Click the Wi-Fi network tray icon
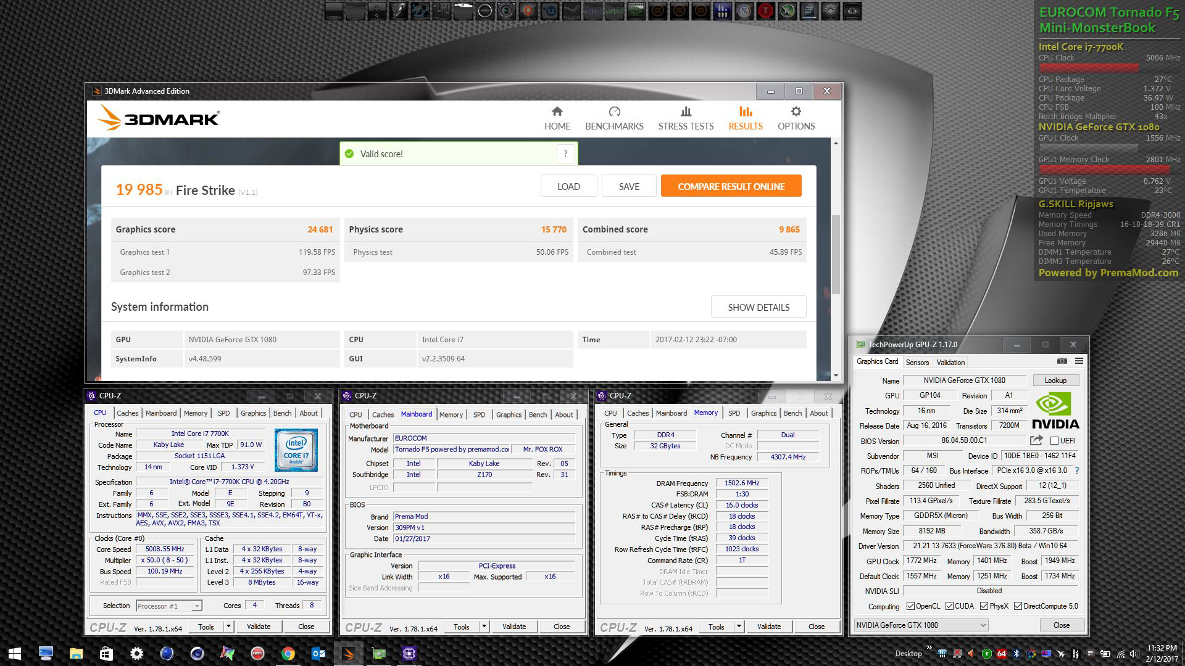The width and height of the screenshot is (1185, 666). pos(1120,654)
